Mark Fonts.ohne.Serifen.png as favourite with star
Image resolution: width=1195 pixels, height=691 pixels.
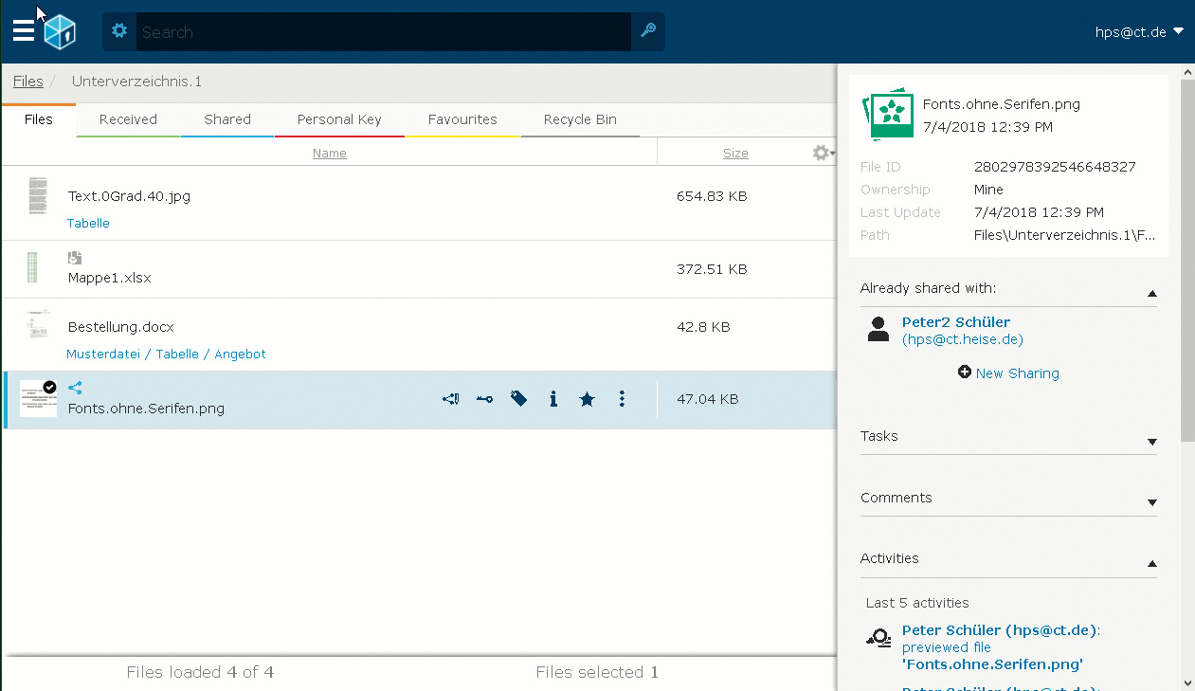coord(587,399)
